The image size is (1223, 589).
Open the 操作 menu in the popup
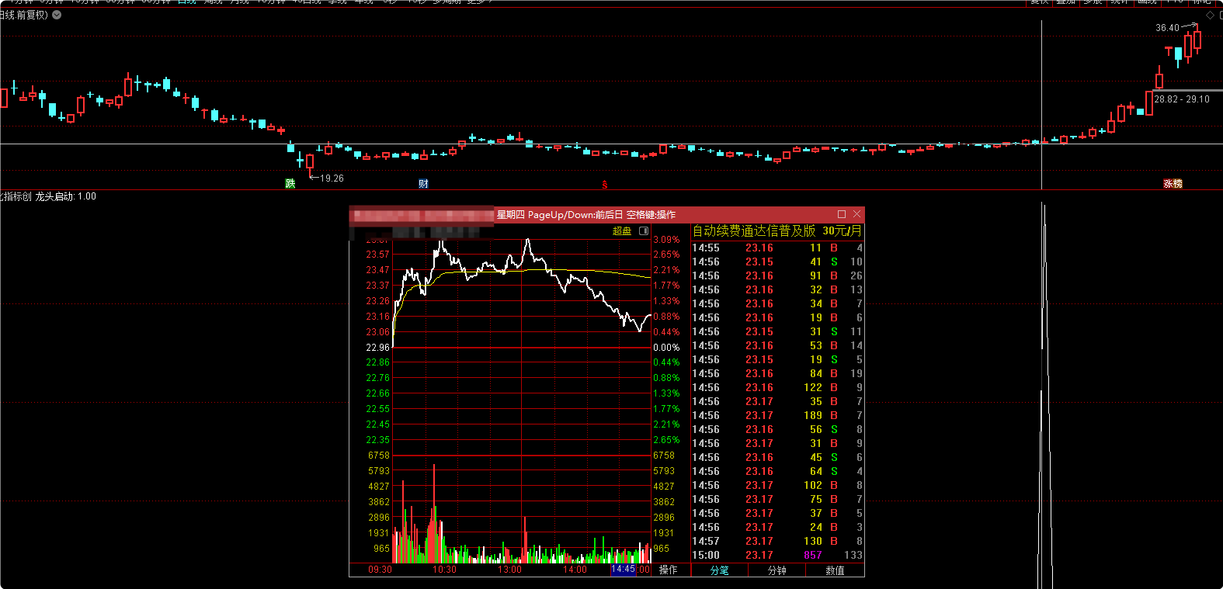tap(669, 570)
